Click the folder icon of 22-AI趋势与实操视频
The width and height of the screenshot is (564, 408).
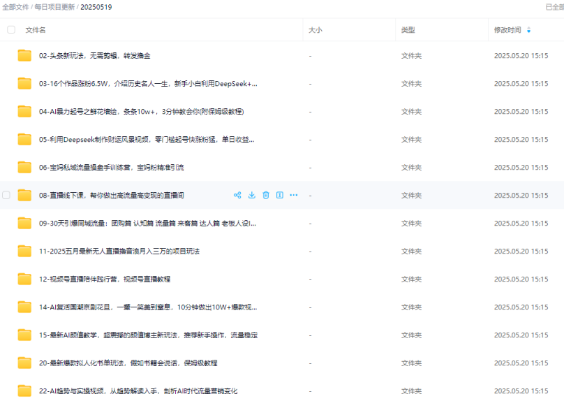tap(25, 391)
